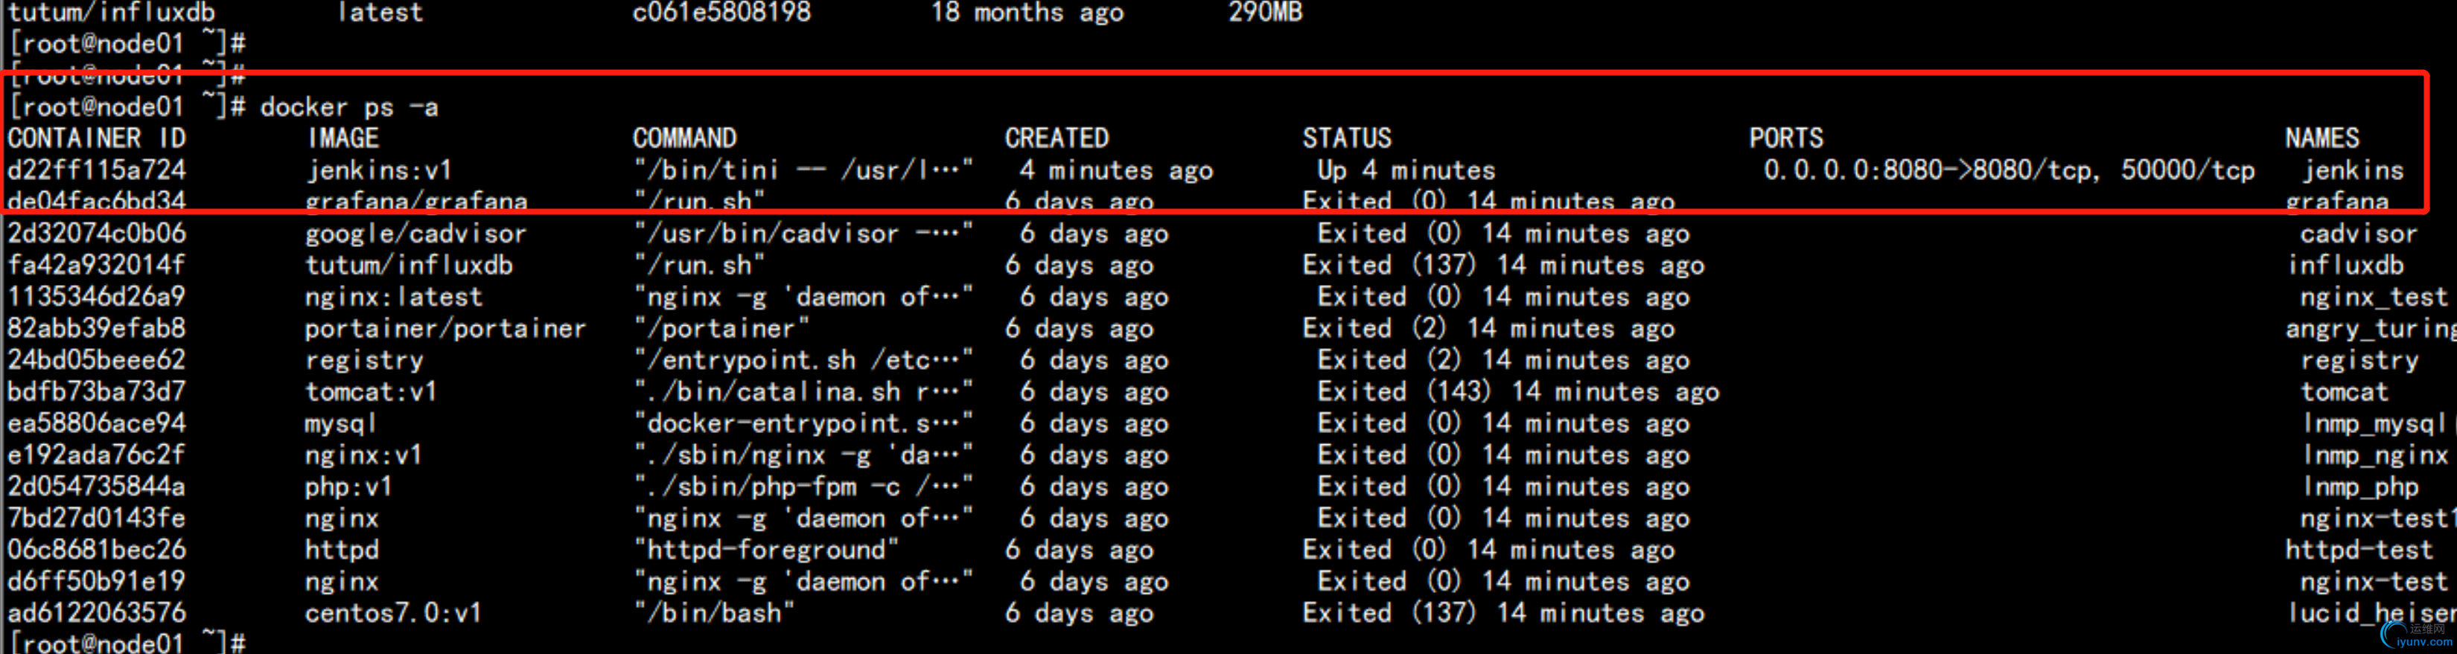The width and height of the screenshot is (2457, 654).
Task: Click the 290MB image size
Action: [1265, 13]
